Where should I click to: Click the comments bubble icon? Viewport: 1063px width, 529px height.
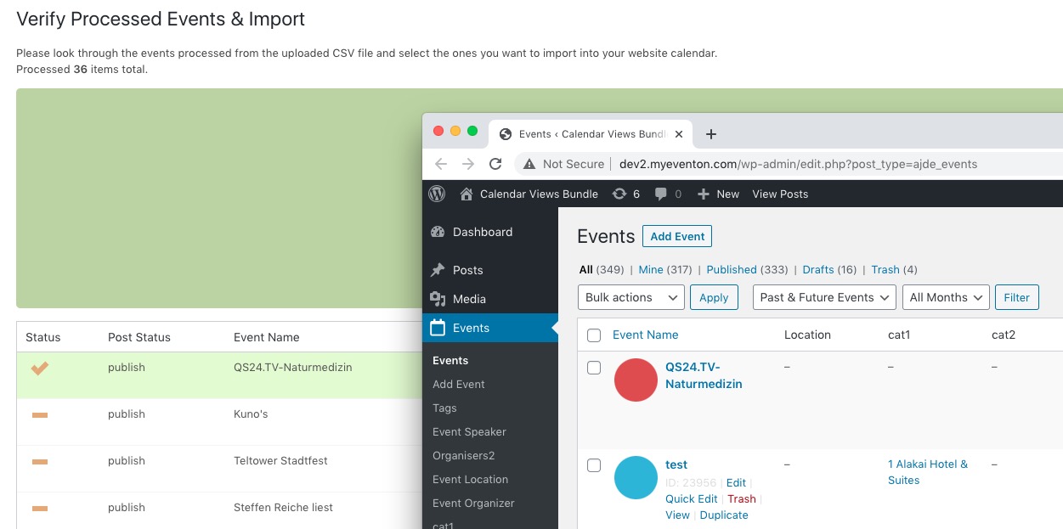click(661, 194)
